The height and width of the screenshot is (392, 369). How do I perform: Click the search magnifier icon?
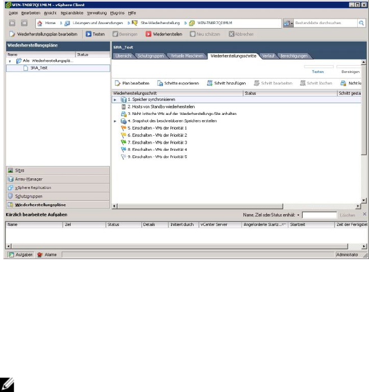coord(361,23)
